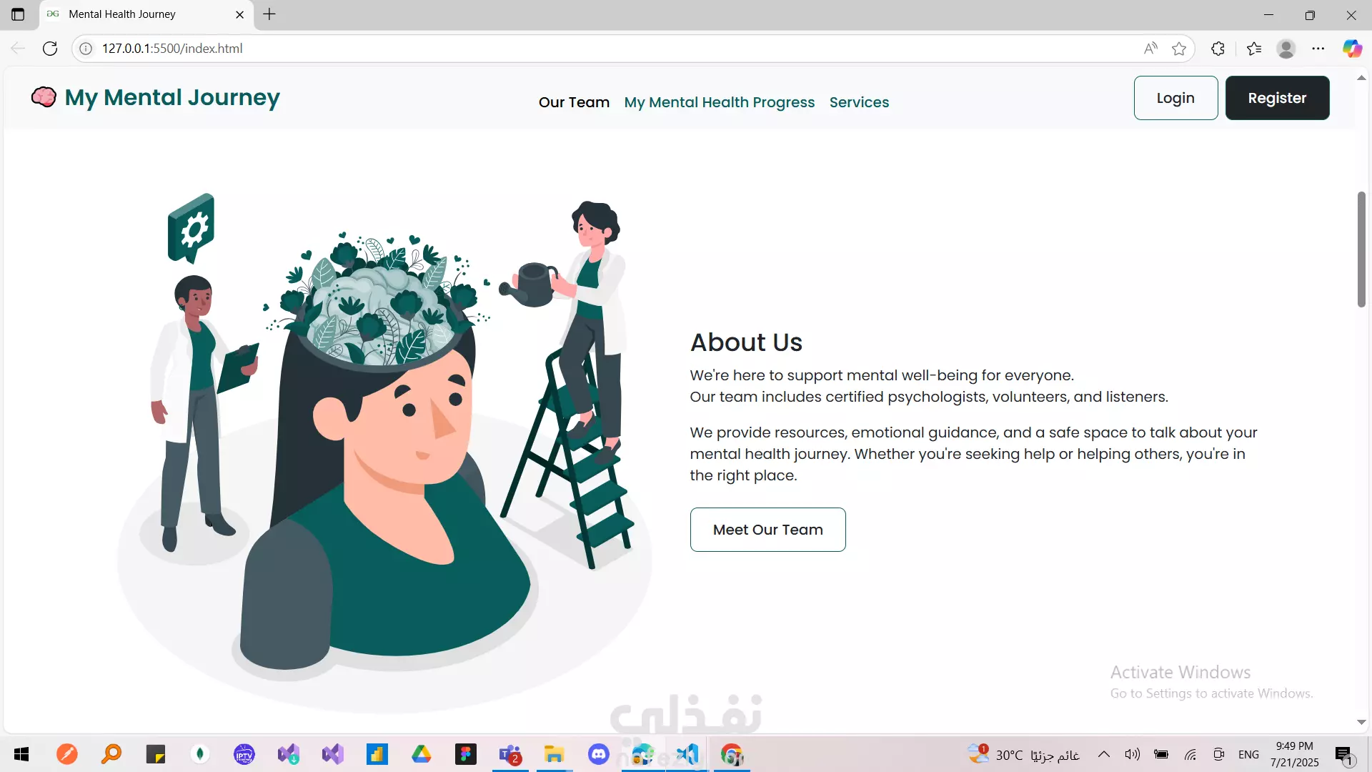Toggle the Read aloud icon in address bar
The width and height of the screenshot is (1372, 772).
pyautogui.click(x=1150, y=49)
